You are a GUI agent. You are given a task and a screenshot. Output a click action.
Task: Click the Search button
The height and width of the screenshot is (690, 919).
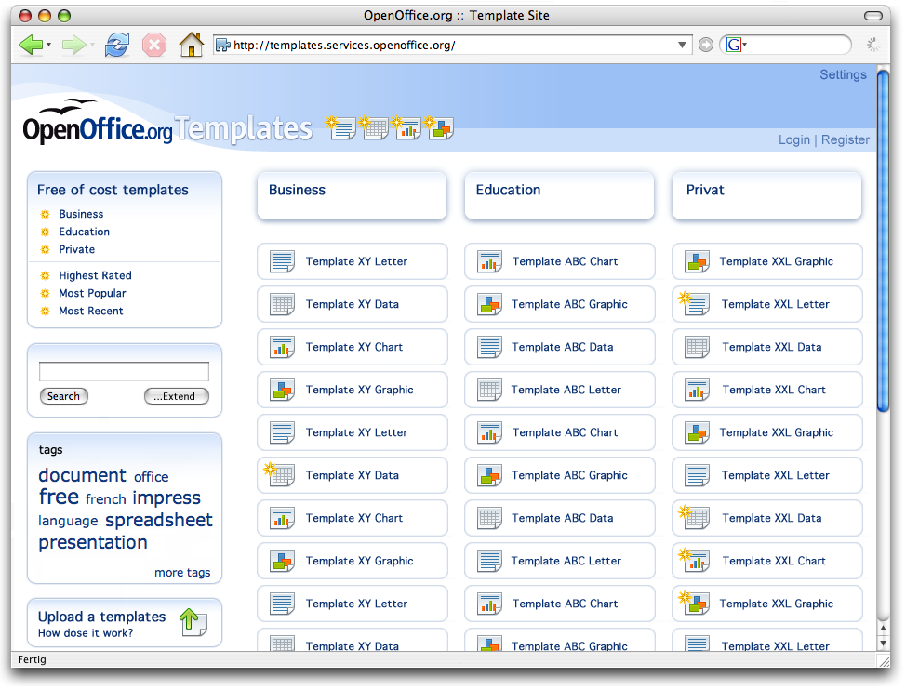[63, 396]
